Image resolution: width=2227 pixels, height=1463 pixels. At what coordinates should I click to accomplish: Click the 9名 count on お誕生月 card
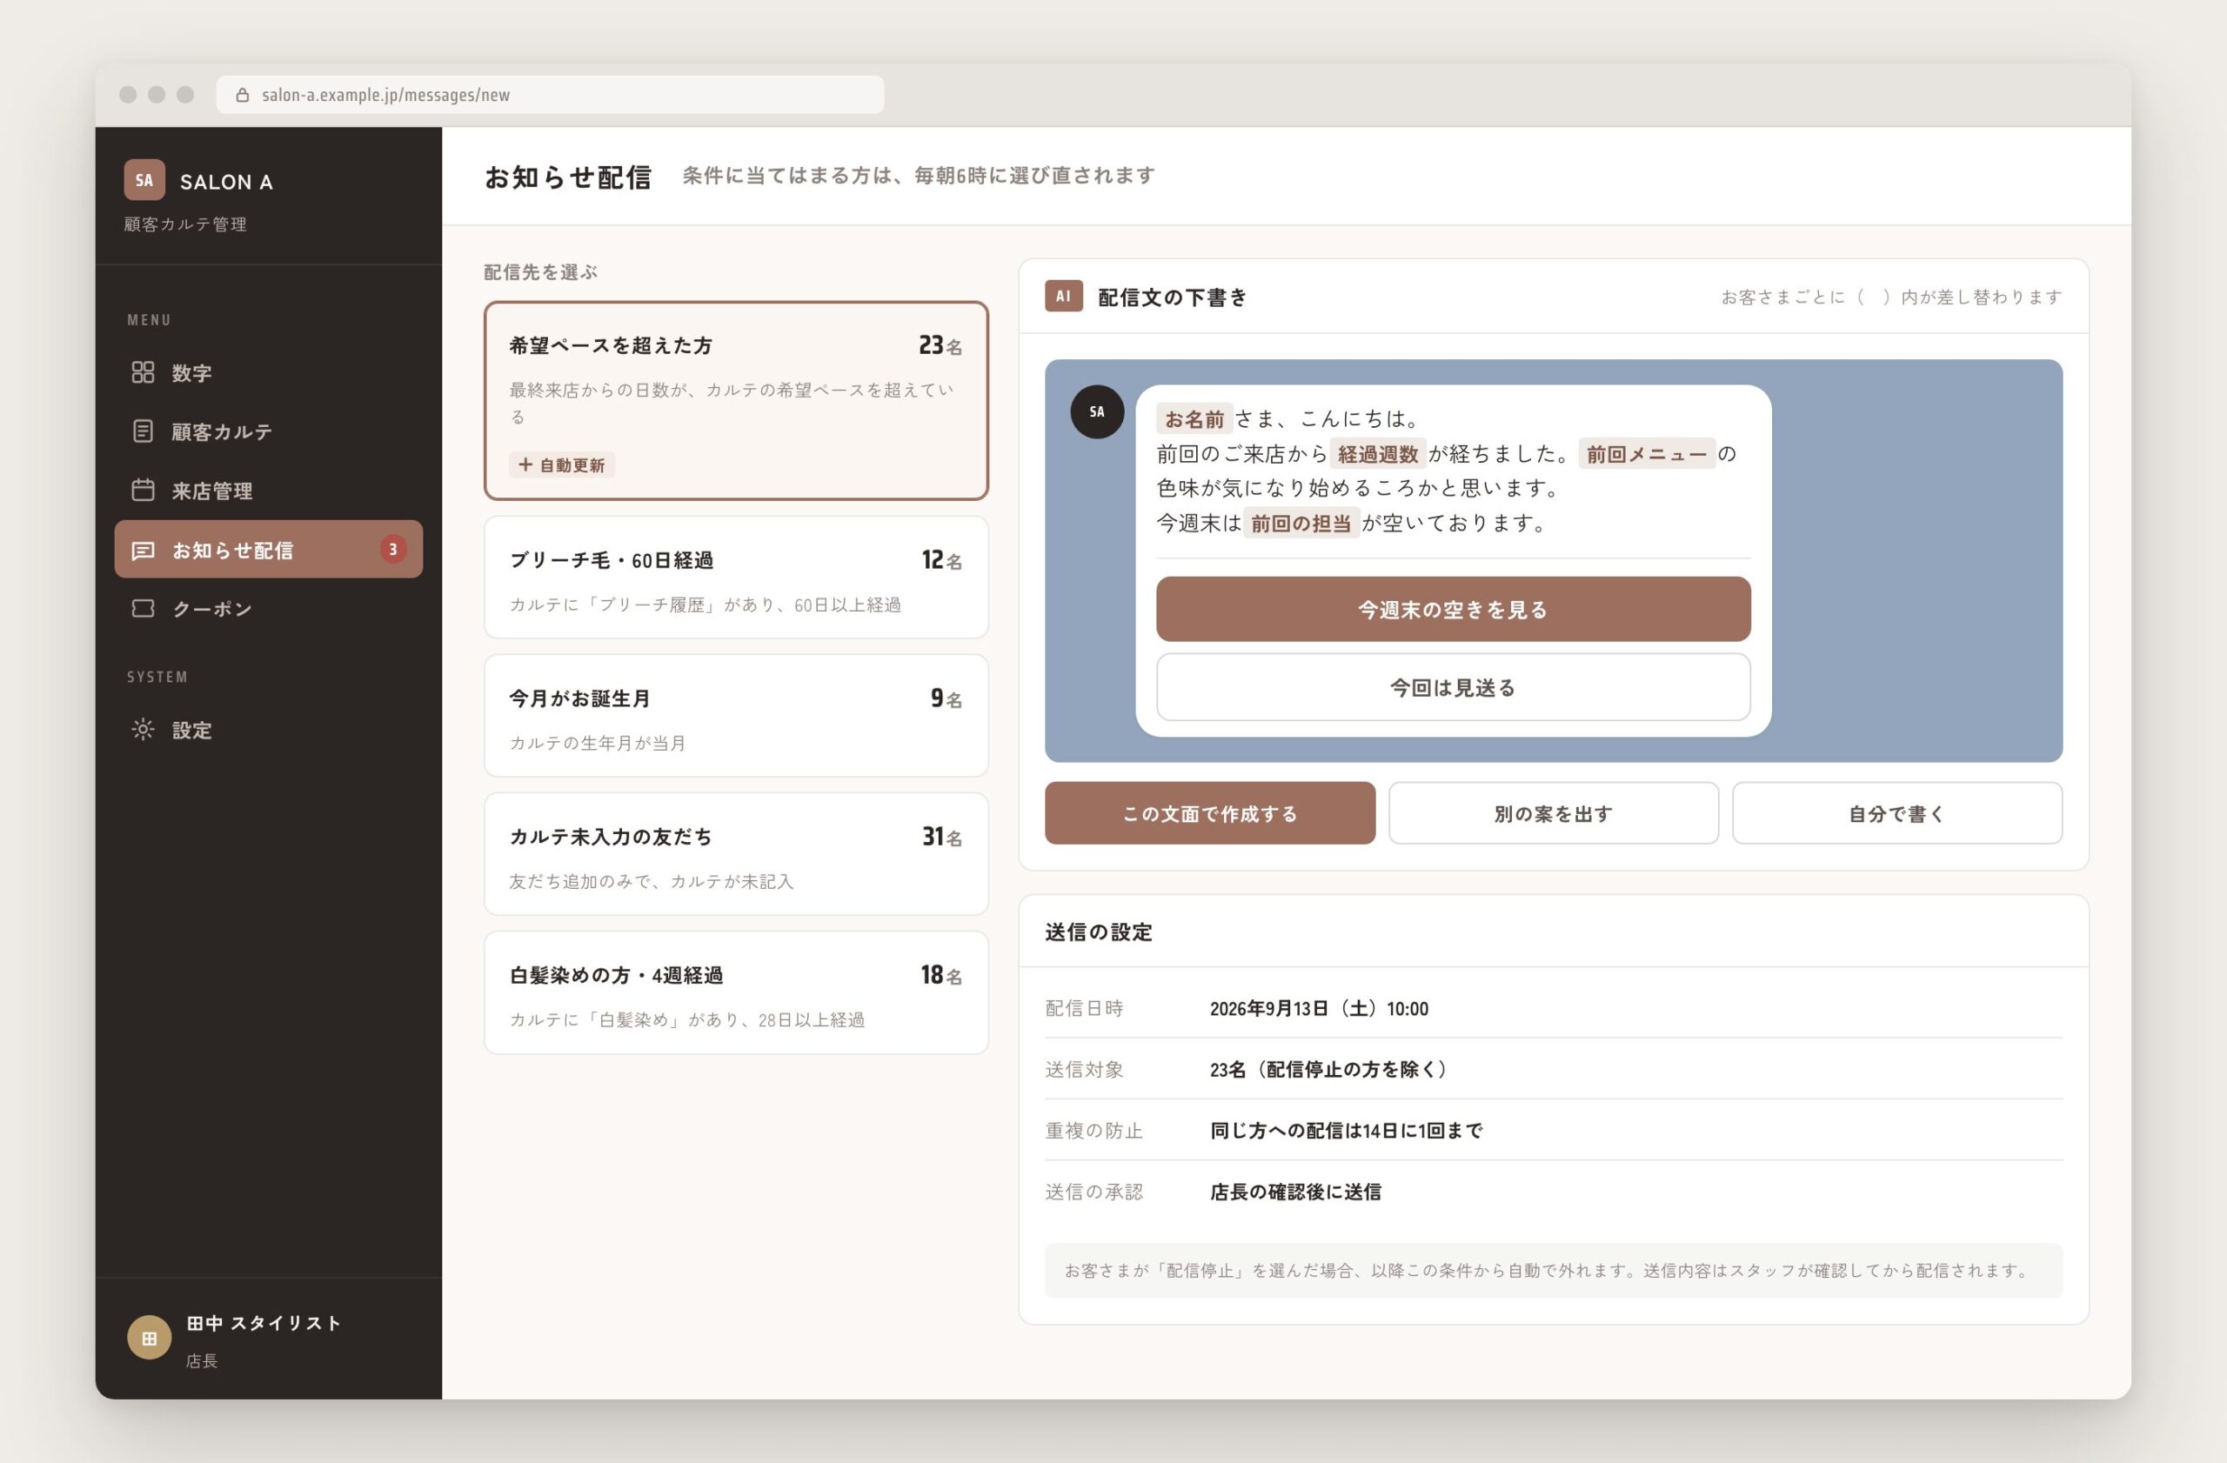click(x=946, y=698)
